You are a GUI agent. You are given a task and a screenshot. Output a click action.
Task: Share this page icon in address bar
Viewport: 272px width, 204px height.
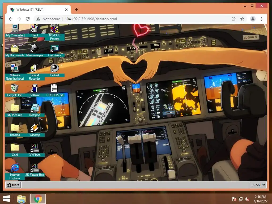point(234,19)
